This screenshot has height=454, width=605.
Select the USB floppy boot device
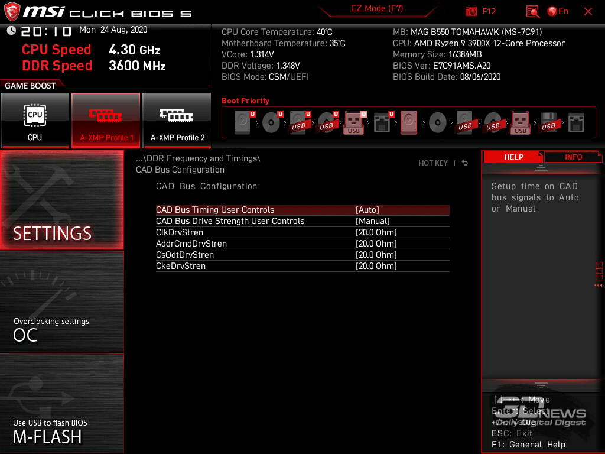pos(548,122)
